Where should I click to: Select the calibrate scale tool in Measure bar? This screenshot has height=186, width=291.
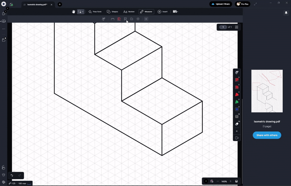104,19
